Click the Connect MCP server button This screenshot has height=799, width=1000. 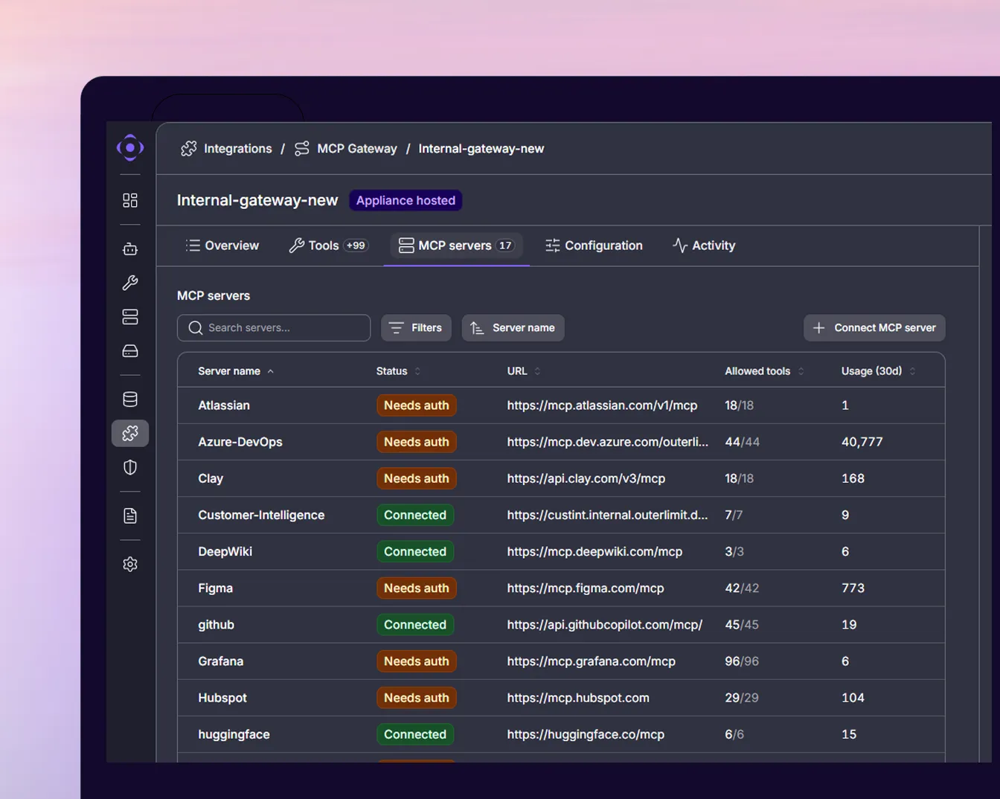[x=874, y=328]
